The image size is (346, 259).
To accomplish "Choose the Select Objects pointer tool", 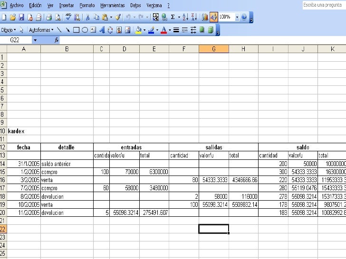I will 21,30.
